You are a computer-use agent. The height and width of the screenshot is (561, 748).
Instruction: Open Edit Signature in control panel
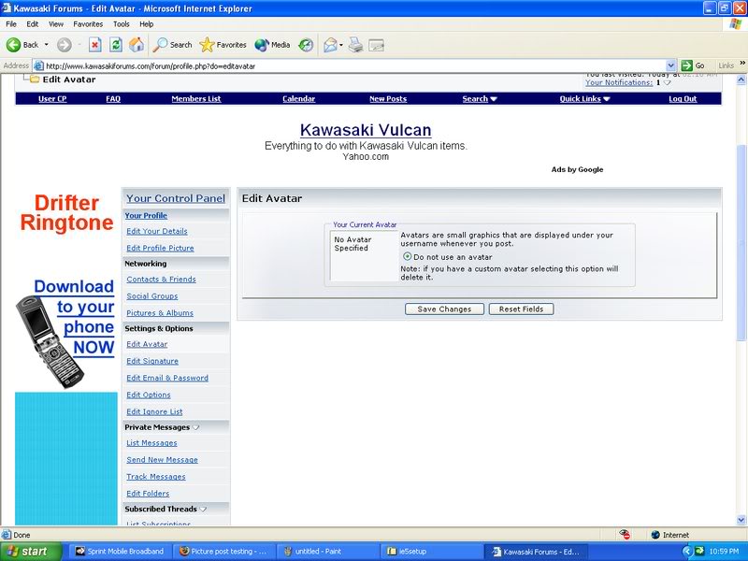coord(152,361)
